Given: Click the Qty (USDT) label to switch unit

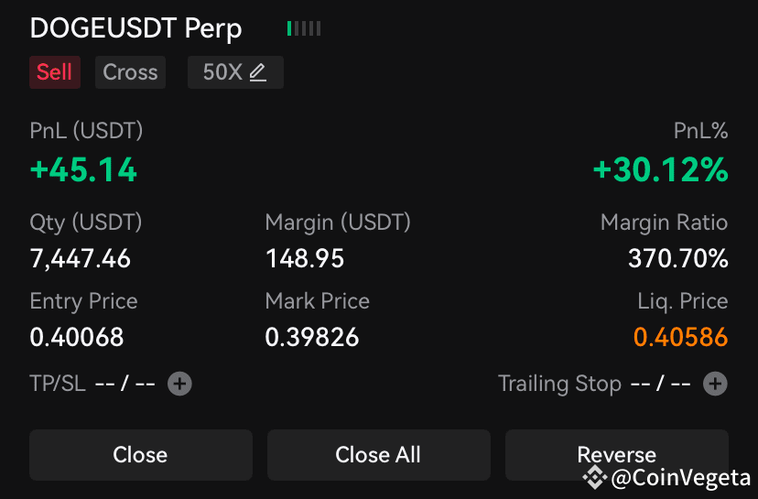Looking at the screenshot, I should 86,222.
